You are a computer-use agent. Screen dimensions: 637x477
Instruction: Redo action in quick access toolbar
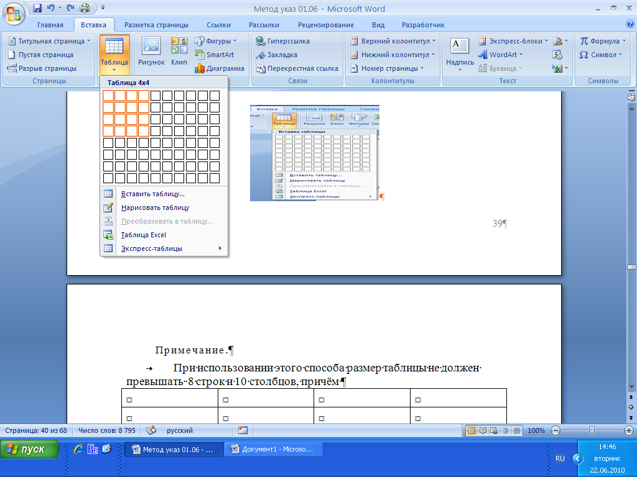(x=70, y=7)
